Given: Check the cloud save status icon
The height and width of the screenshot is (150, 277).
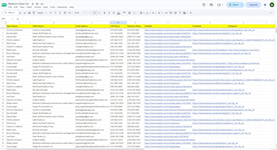Looking at the screenshot, I should pos(42,4).
